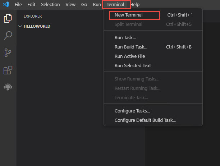Click the Ctrl+Shift+5 shortcut label
This screenshot has height=166, width=220.
pyautogui.click(x=179, y=24)
